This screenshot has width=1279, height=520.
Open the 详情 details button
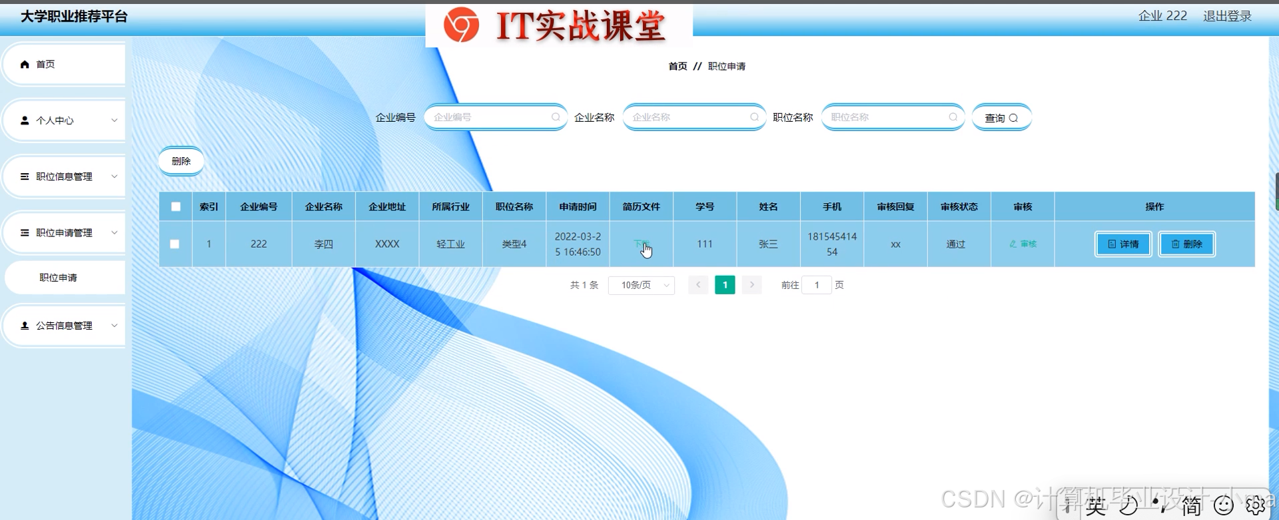(x=1123, y=244)
